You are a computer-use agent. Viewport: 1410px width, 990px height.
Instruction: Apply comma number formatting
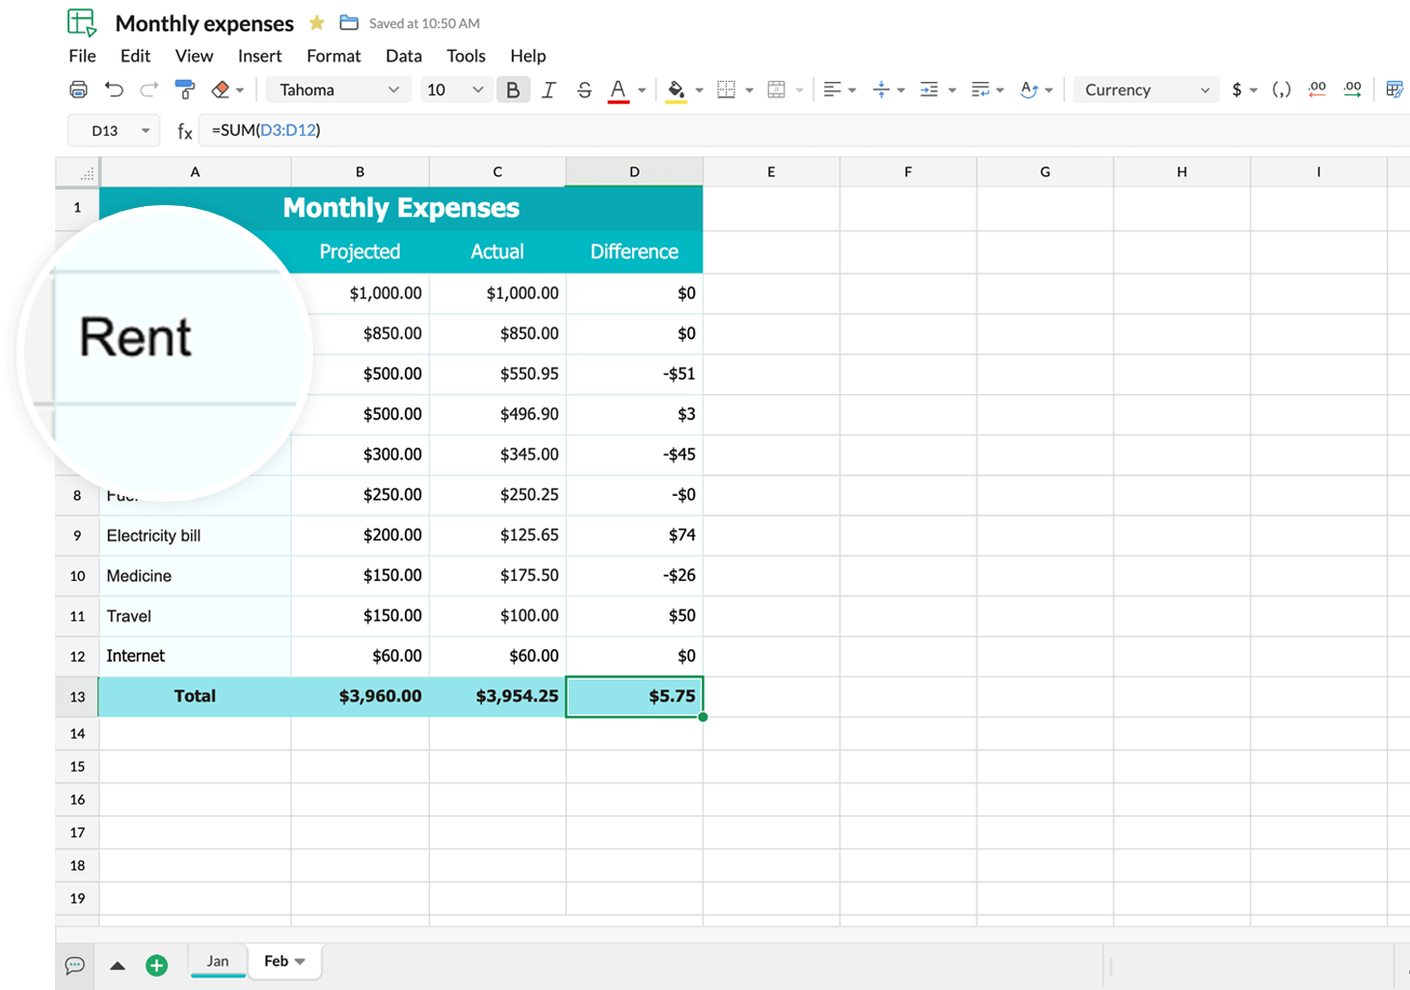tap(1281, 89)
